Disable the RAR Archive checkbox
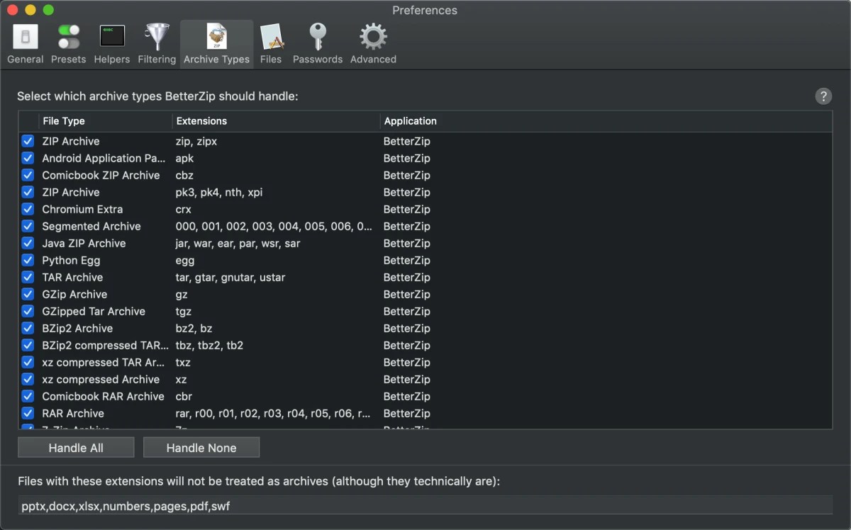This screenshot has width=851, height=530. [x=28, y=413]
